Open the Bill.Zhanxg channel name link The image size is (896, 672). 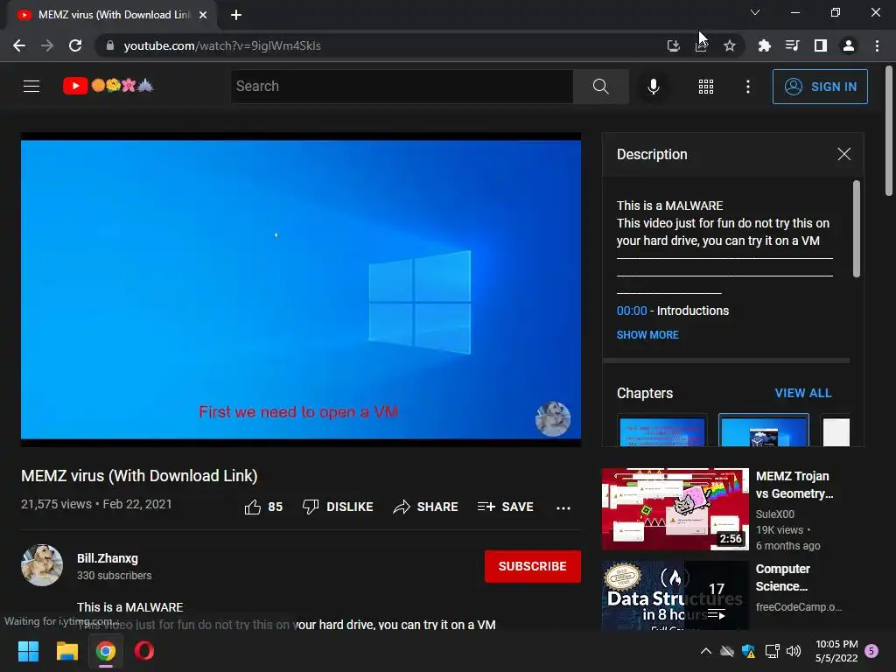tap(108, 558)
